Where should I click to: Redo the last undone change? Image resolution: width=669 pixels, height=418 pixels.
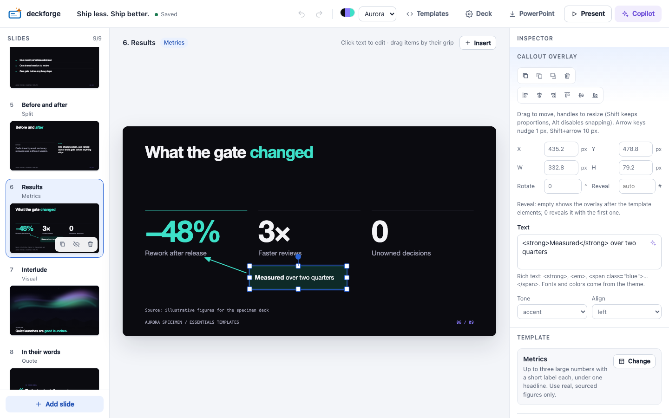pyautogui.click(x=319, y=14)
